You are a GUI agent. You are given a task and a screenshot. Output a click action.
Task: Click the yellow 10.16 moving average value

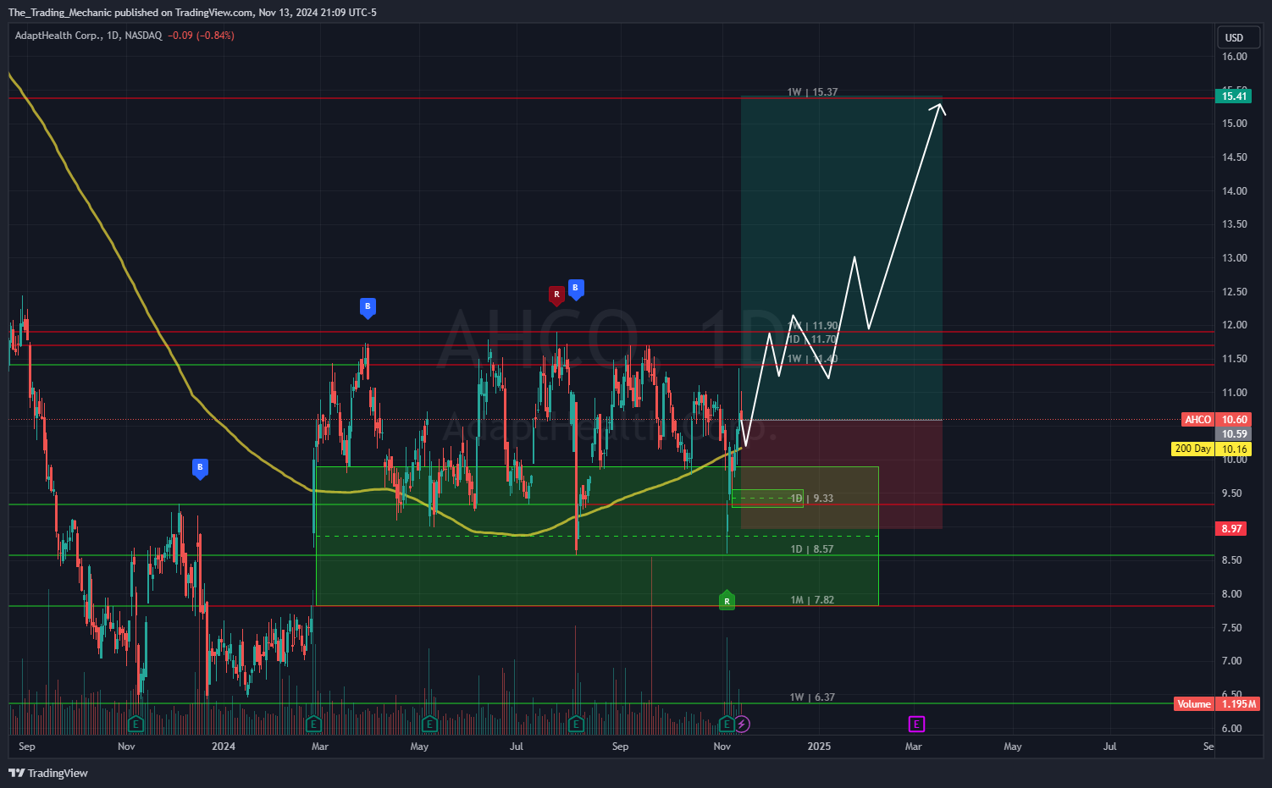tap(1234, 449)
